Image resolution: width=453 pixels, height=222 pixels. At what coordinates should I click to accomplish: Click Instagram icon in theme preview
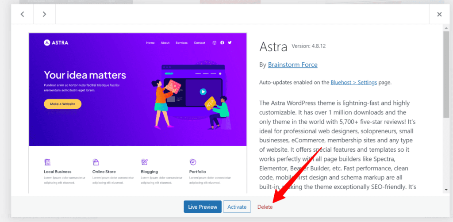(215, 43)
